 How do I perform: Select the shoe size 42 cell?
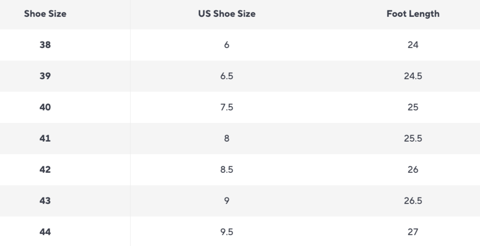[x=45, y=170]
